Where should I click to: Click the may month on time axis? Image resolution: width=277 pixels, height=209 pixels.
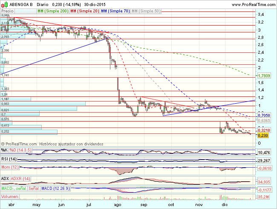click(37, 205)
